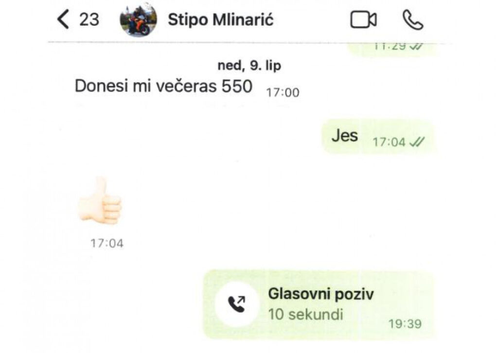This screenshot has width=498, height=353.
Task: Tap the 23 unread chats counter
Action: [x=89, y=19]
